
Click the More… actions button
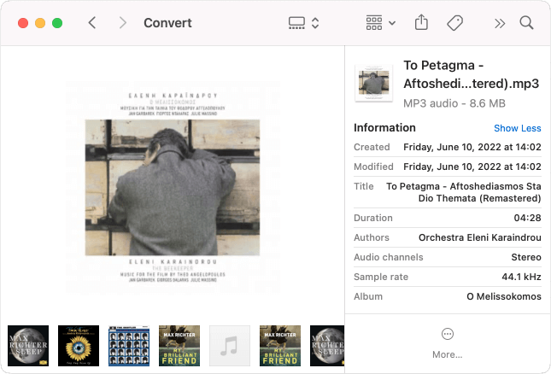point(448,343)
